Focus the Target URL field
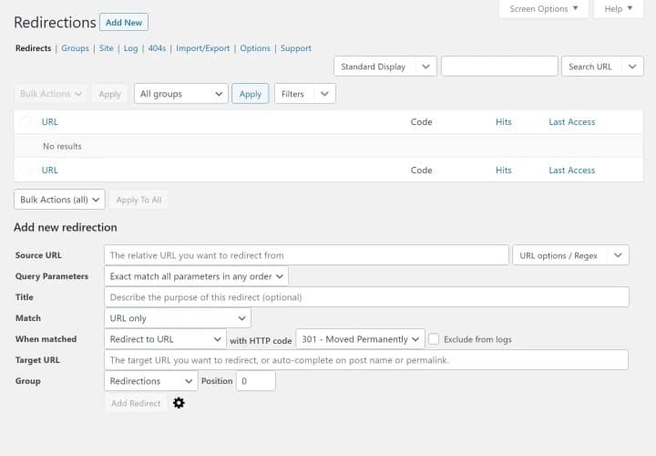 366,360
